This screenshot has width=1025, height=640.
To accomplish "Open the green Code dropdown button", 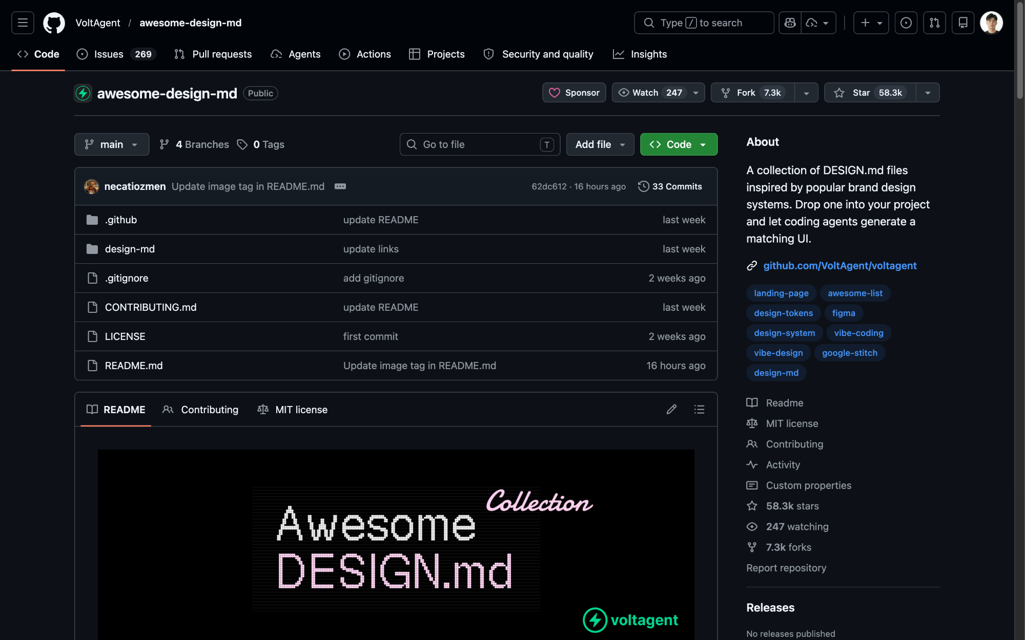I will (679, 144).
